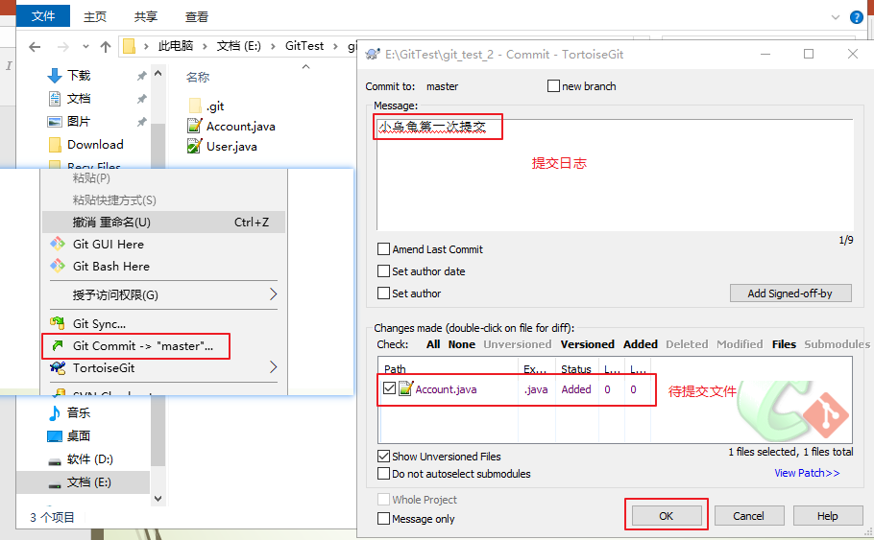Open the View Patch>> link
The width and height of the screenshot is (874, 540).
point(807,473)
